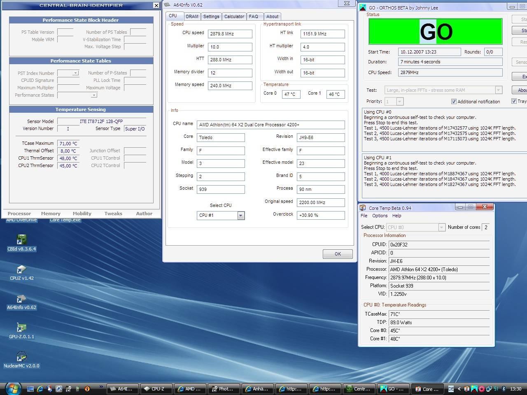527x395 pixels.
Task: Click the system clock showing 13:30
Action: pyautogui.click(x=515, y=389)
